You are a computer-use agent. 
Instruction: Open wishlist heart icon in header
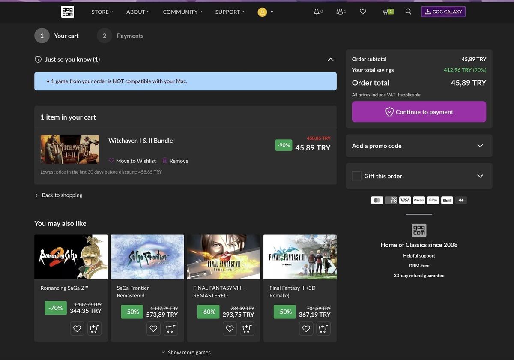coord(363,12)
